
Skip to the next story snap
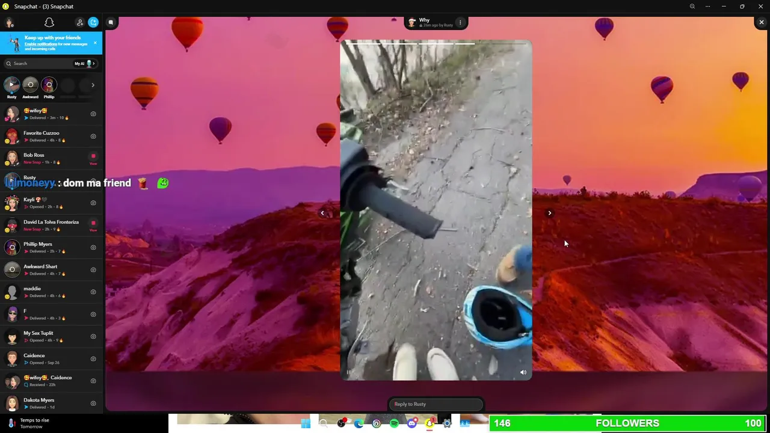(549, 213)
